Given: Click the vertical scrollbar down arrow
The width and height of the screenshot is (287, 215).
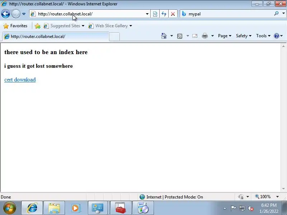Looking at the screenshot, I should click(283, 188).
